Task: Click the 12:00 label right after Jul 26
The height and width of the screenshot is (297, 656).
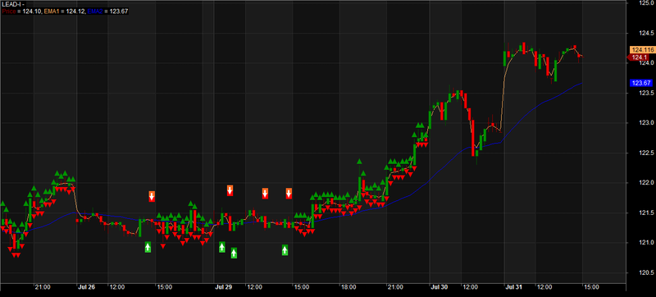Action: tap(116, 287)
